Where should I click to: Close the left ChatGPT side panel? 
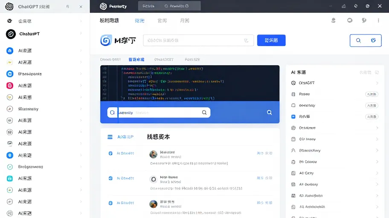click(81, 7)
